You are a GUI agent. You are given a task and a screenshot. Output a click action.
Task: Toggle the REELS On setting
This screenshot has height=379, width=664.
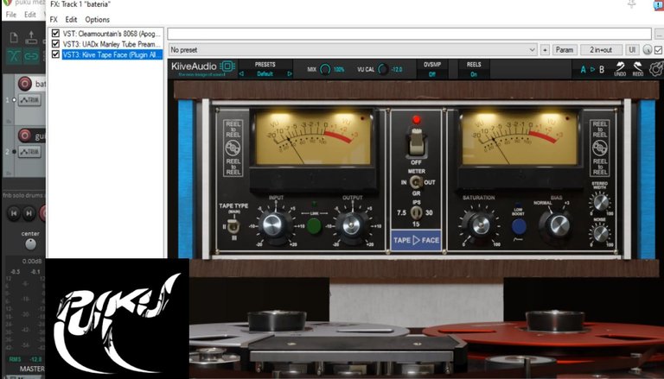474,74
